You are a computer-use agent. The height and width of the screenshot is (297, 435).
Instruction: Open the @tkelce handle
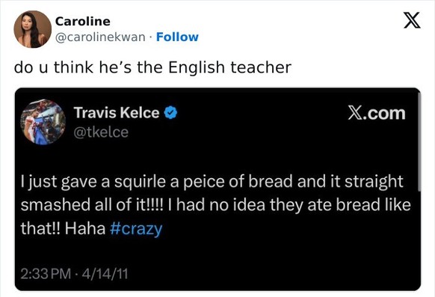pos(101,132)
